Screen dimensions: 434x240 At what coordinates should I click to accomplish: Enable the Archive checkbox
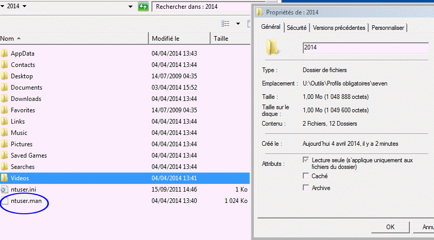(306, 187)
